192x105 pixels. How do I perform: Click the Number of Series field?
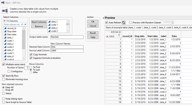coord(26,68)
